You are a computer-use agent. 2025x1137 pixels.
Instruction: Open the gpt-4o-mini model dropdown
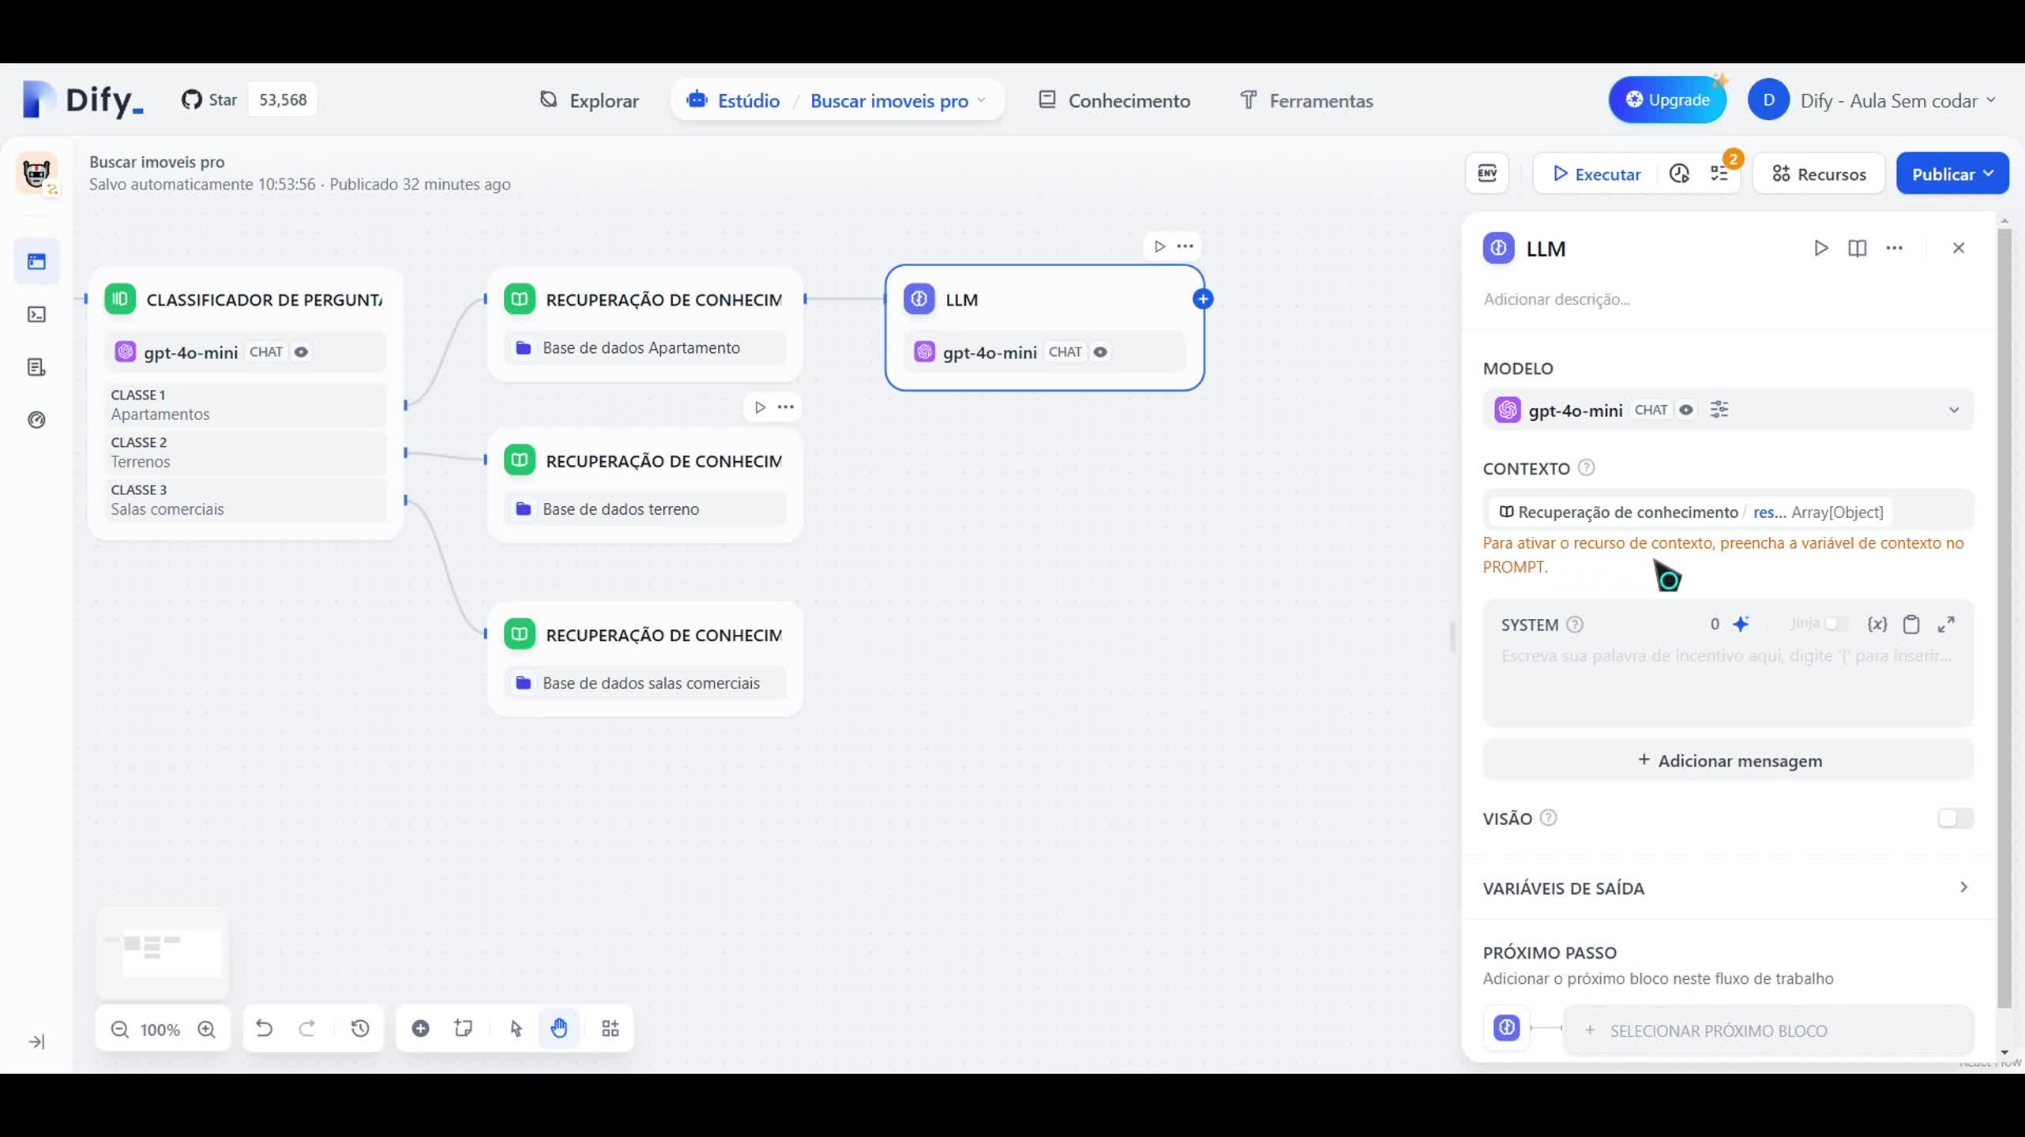[x=1953, y=410]
